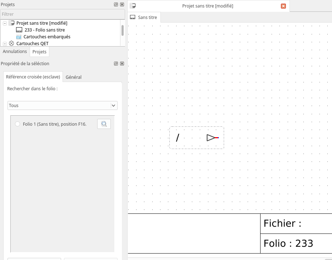This screenshot has height=260, width=332.
Task: Collapse the Projet sans titre tree node
Action: tap(5, 23)
